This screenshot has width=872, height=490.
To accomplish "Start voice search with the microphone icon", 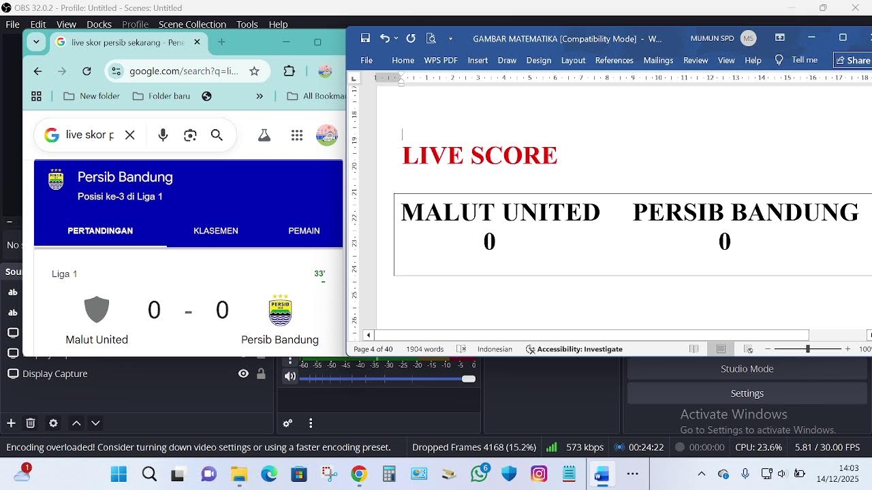I will (x=163, y=135).
